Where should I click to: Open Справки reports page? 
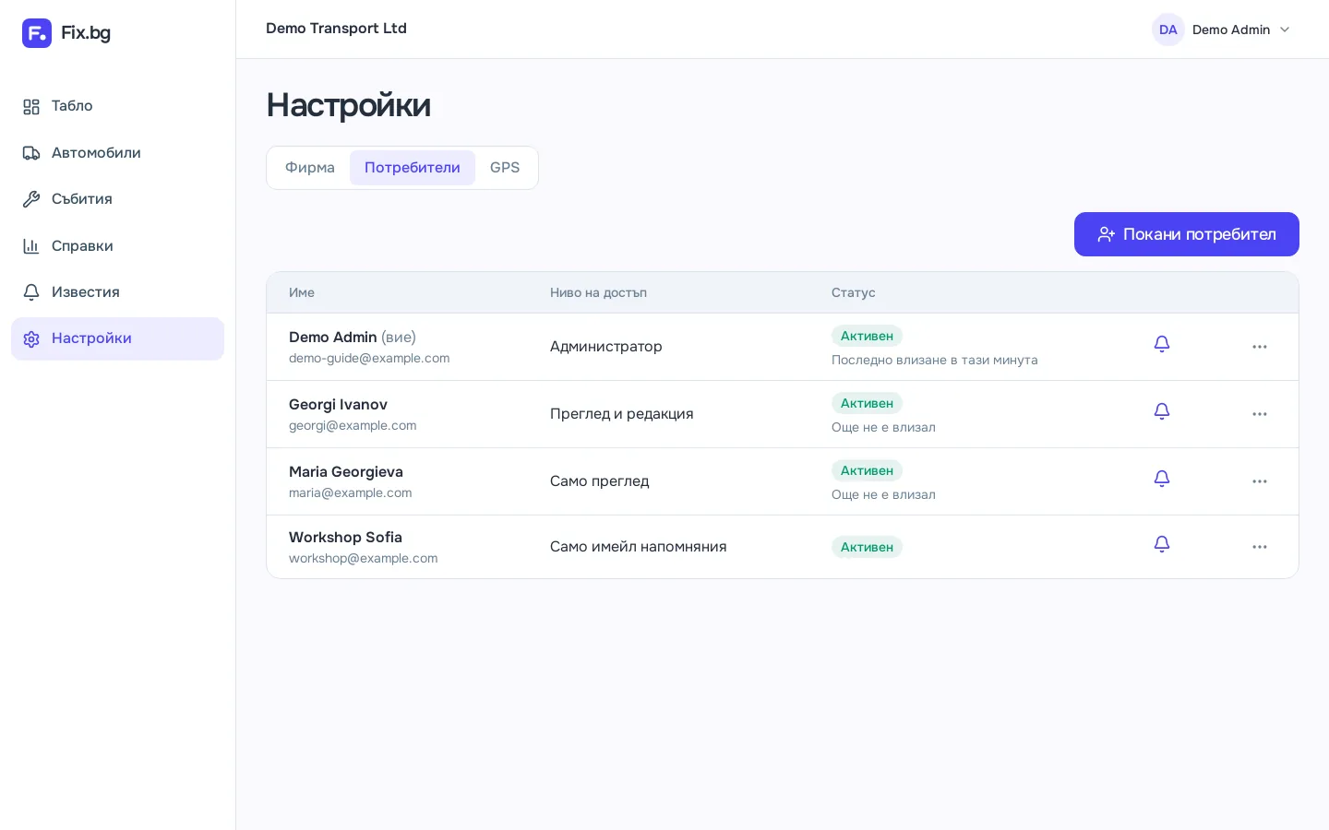click(x=117, y=246)
